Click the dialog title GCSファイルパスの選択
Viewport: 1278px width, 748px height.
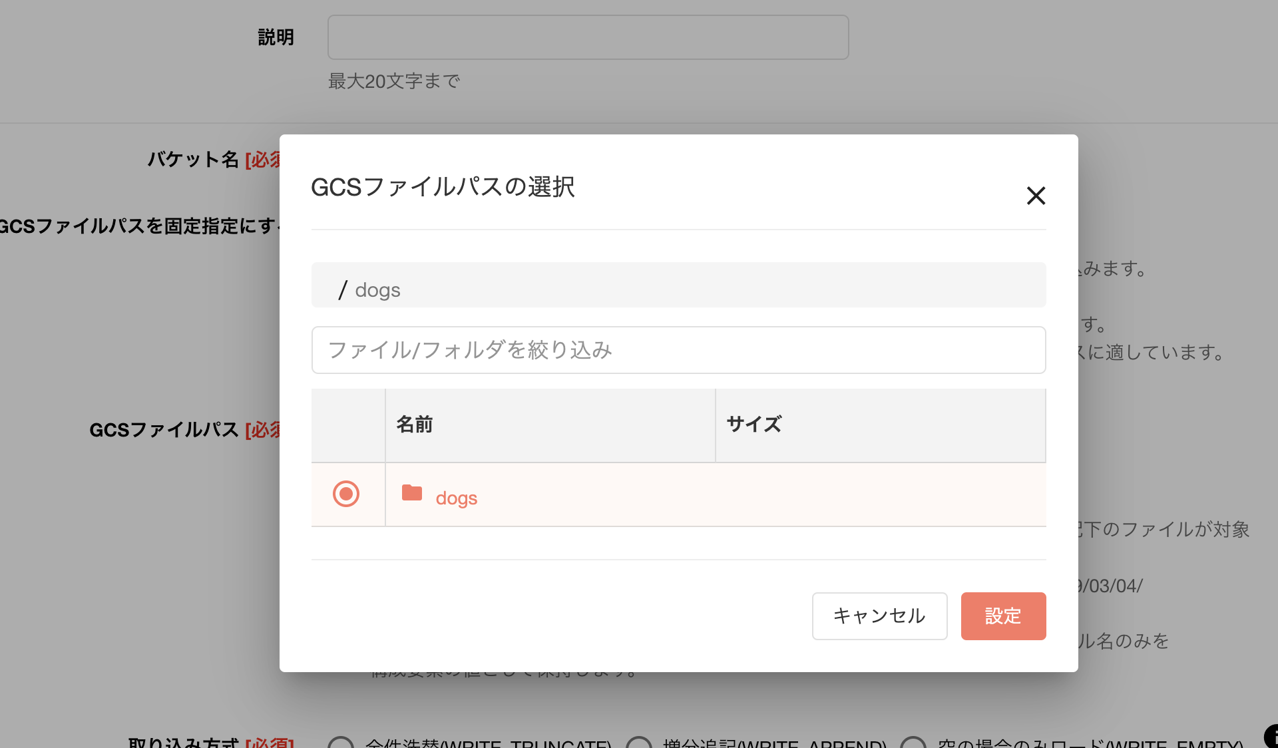click(x=443, y=188)
